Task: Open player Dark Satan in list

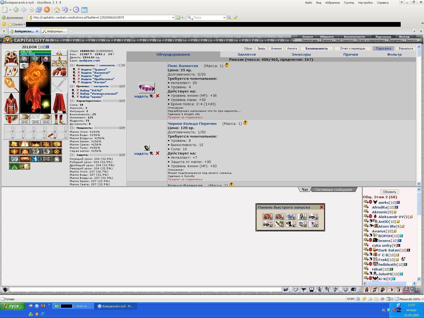Action: tap(388, 250)
